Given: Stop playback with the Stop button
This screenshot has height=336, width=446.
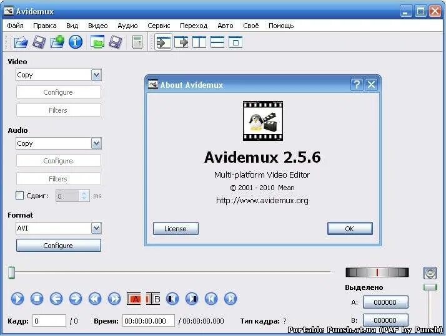Looking at the screenshot, I should click(37, 299).
